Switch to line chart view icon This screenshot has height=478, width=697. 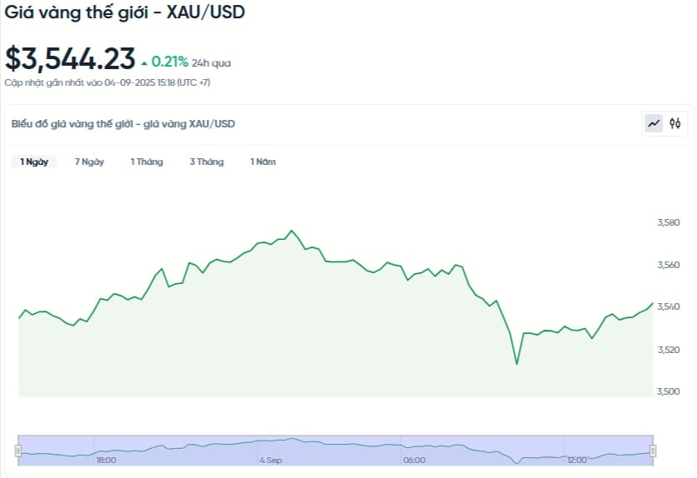(654, 123)
